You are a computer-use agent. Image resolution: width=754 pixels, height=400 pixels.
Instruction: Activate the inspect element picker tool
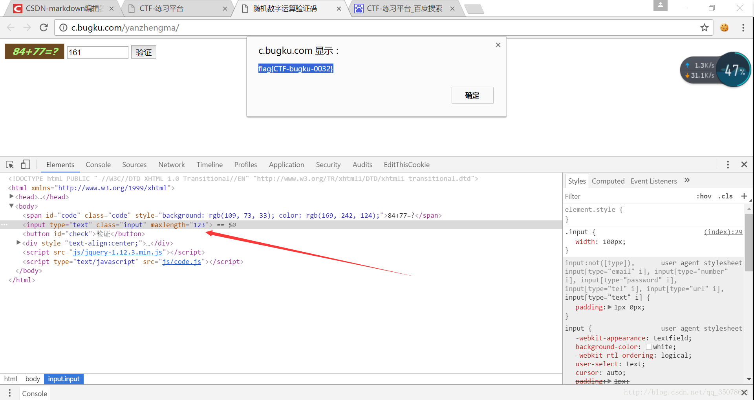click(x=10, y=165)
